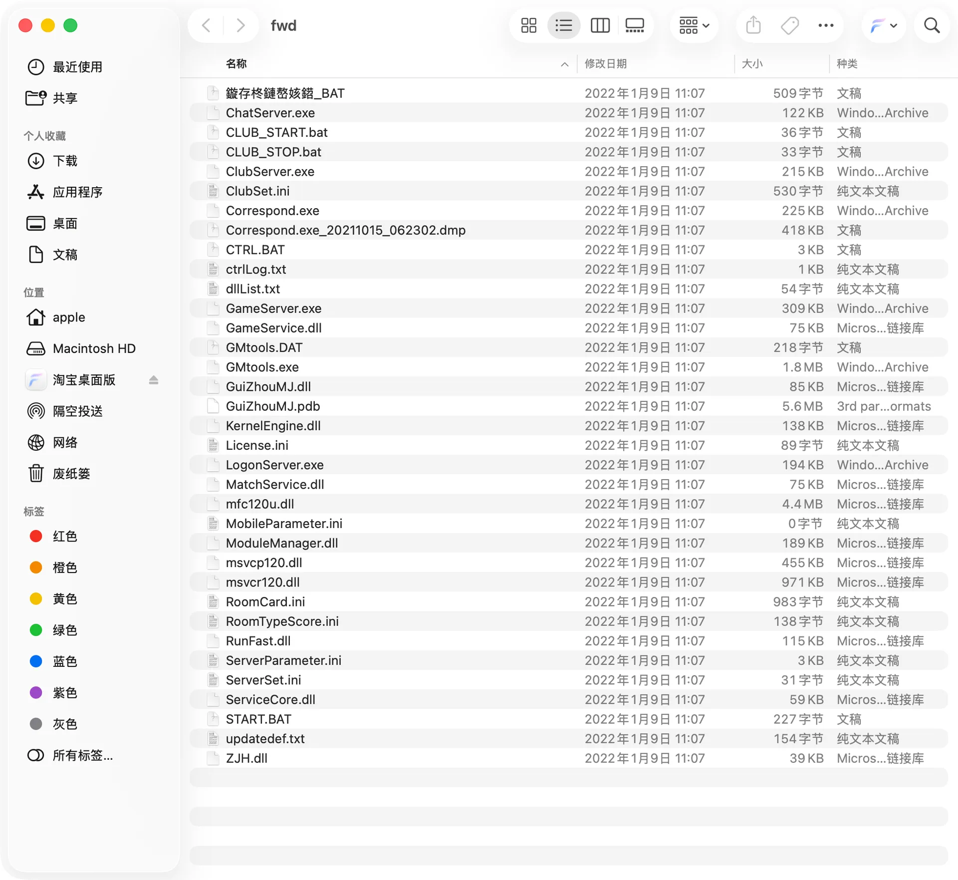Sort by the 种类 column header

point(847,64)
